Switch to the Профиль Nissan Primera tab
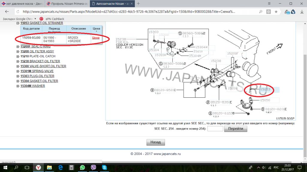The width and height of the screenshot is (307, 172). 67,4
